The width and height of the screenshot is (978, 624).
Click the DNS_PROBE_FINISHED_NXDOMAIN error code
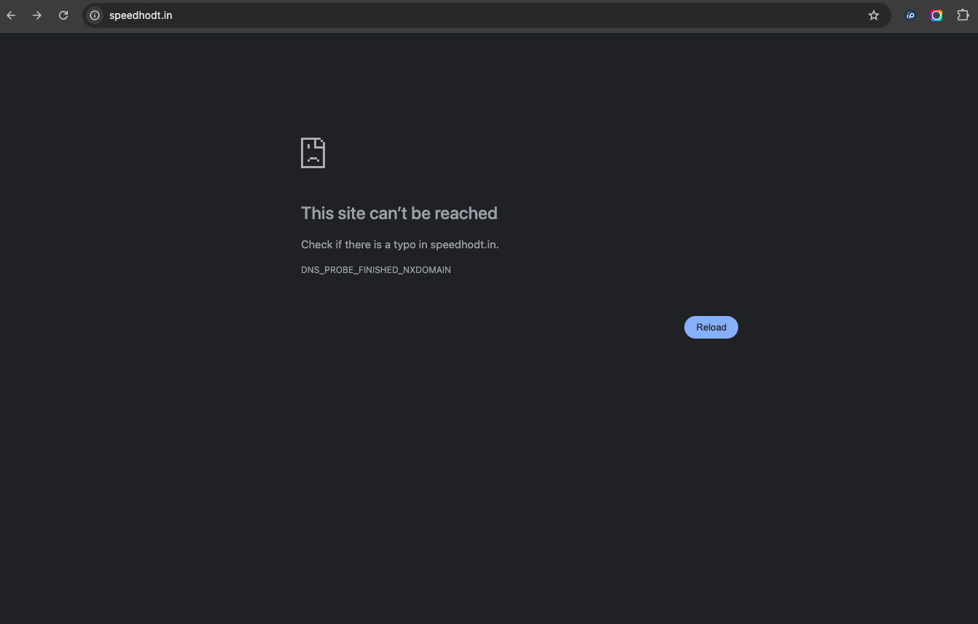375,270
